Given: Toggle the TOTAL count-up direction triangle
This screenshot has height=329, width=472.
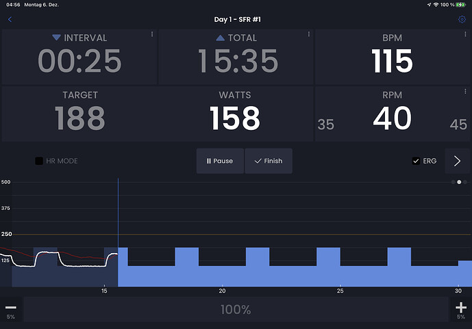Looking at the screenshot, I should [221, 38].
